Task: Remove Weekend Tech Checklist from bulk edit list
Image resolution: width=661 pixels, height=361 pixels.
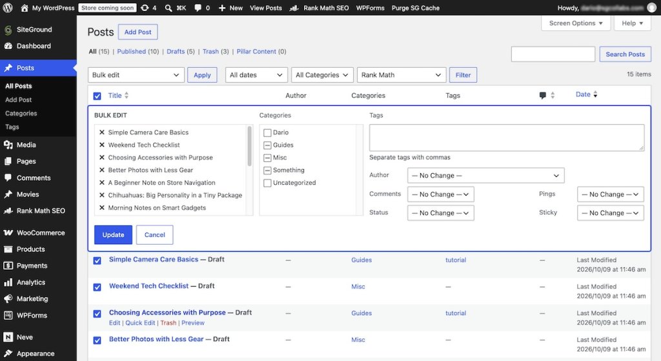Action: (101, 145)
